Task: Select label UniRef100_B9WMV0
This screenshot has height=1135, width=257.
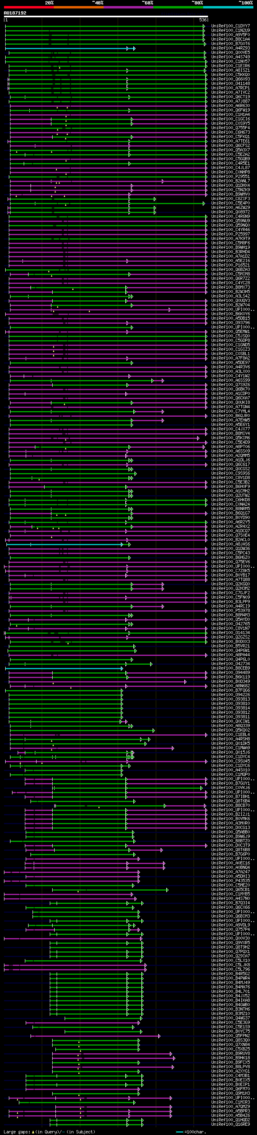Action: (230, 194)
